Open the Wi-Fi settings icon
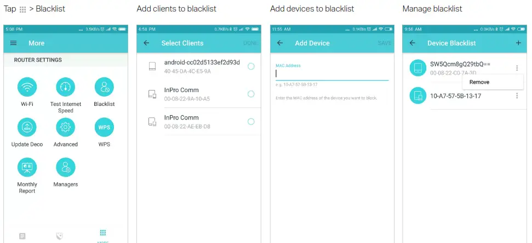This screenshot has height=243, width=532. 27,87
